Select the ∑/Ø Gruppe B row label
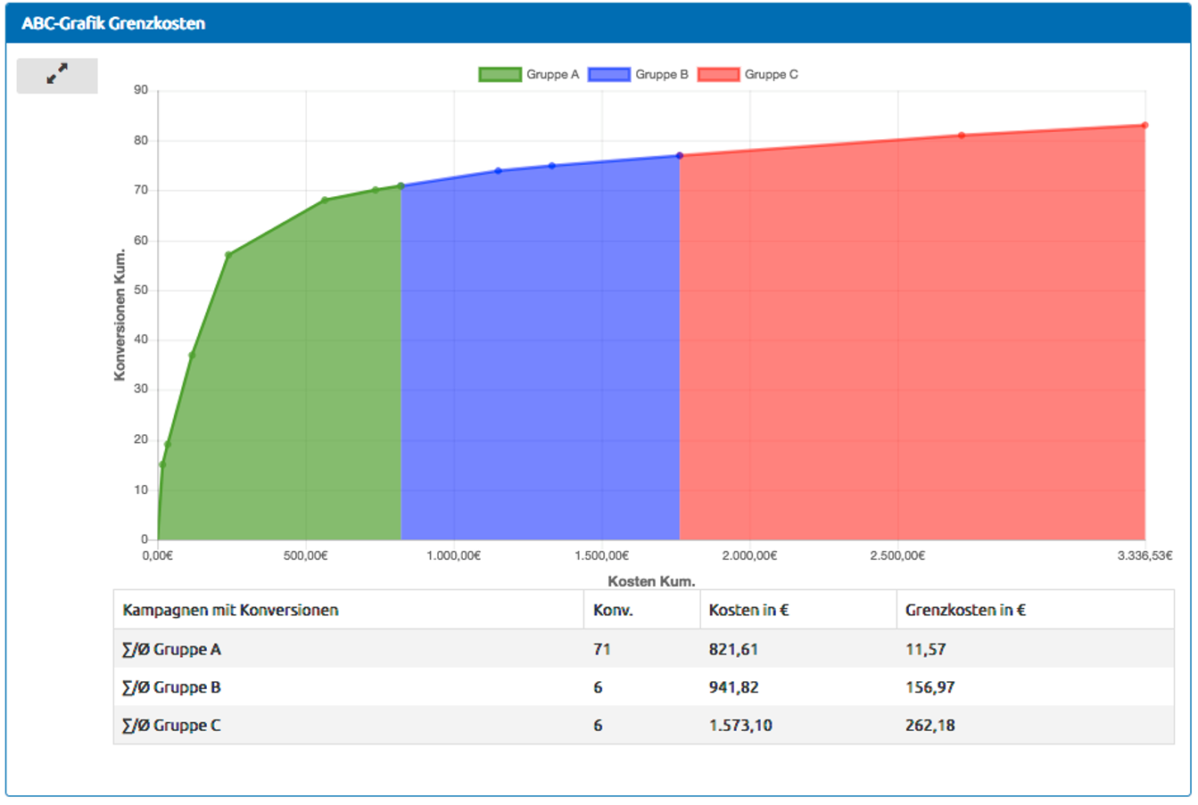This screenshot has height=805, width=1198. pyautogui.click(x=171, y=688)
